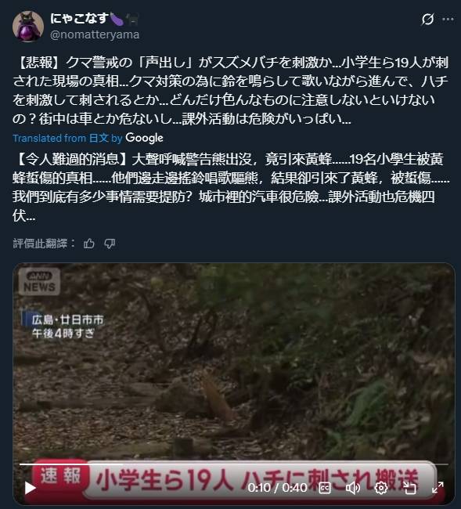Click the original Japanese tweet text
Screen dimensions: 461x509
coord(230,91)
